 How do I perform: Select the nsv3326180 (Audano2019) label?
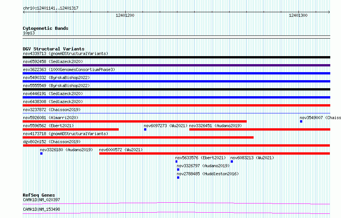[x=66, y=150]
